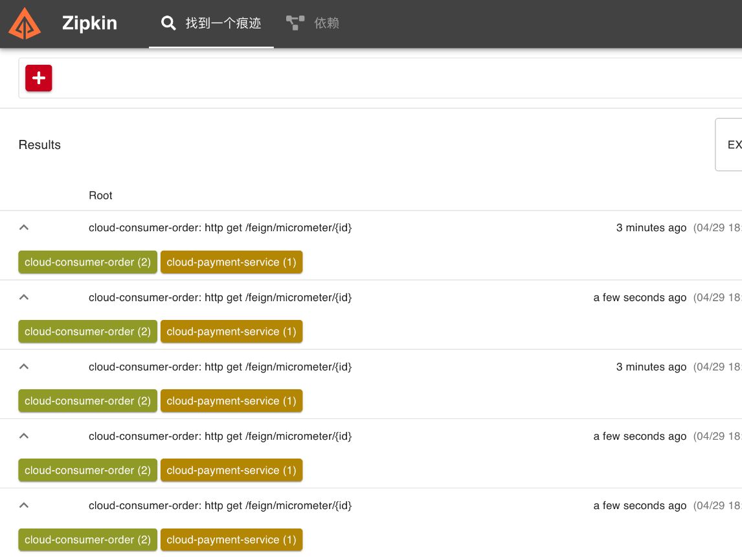Screen dimensions: 742x557
Task: Click the magnifier search icon in navbar
Action: coord(168,23)
